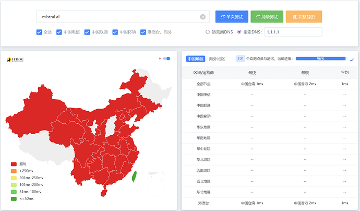Click the 最慢 column header

click(x=305, y=73)
